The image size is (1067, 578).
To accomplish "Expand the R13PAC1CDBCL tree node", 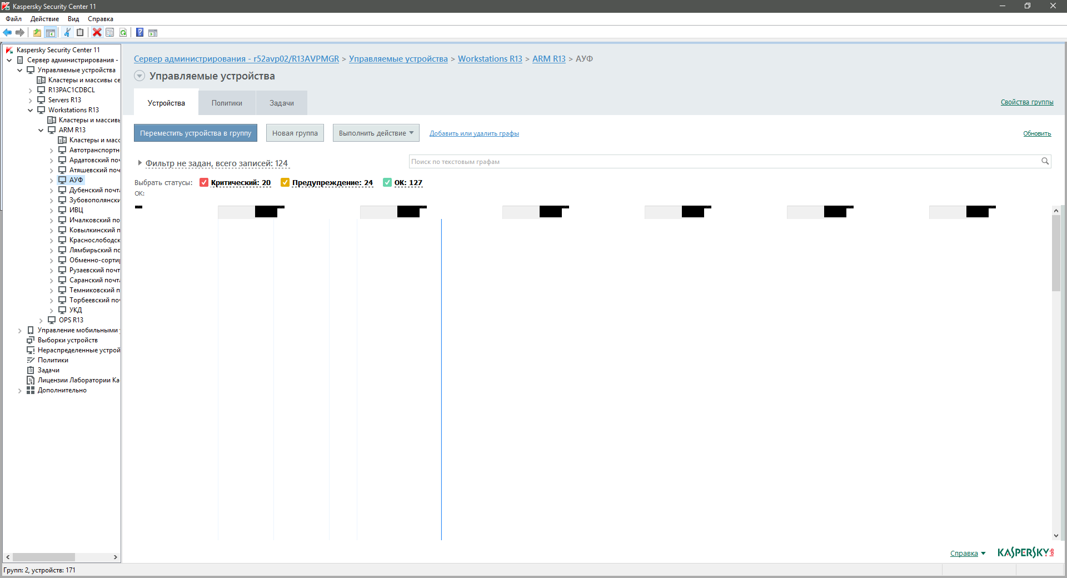I will click(31, 90).
